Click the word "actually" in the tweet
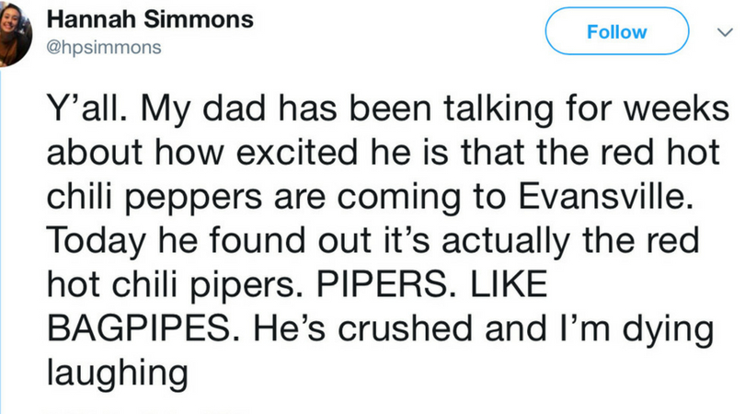 pyautogui.click(x=506, y=242)
